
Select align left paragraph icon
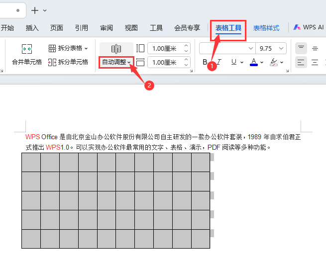click(301, 62)
